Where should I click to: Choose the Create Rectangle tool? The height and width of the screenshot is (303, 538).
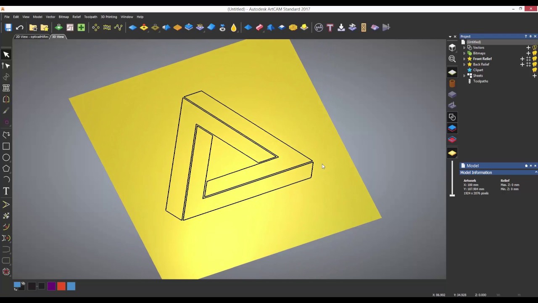pyautogui.click(x=6, y=146)
